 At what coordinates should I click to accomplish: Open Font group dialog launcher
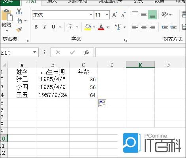click(126, 40)
